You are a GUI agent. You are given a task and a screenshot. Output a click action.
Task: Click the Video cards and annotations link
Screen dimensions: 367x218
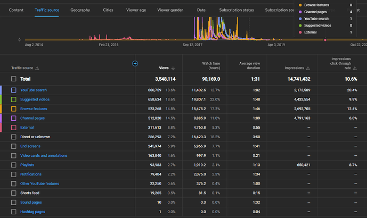pyautogui.click(x=43, y=155)
